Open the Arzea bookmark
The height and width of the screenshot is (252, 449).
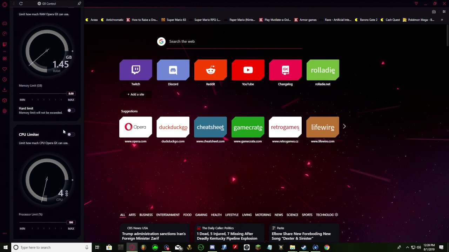pyautogui.click(x=92, y=20)
